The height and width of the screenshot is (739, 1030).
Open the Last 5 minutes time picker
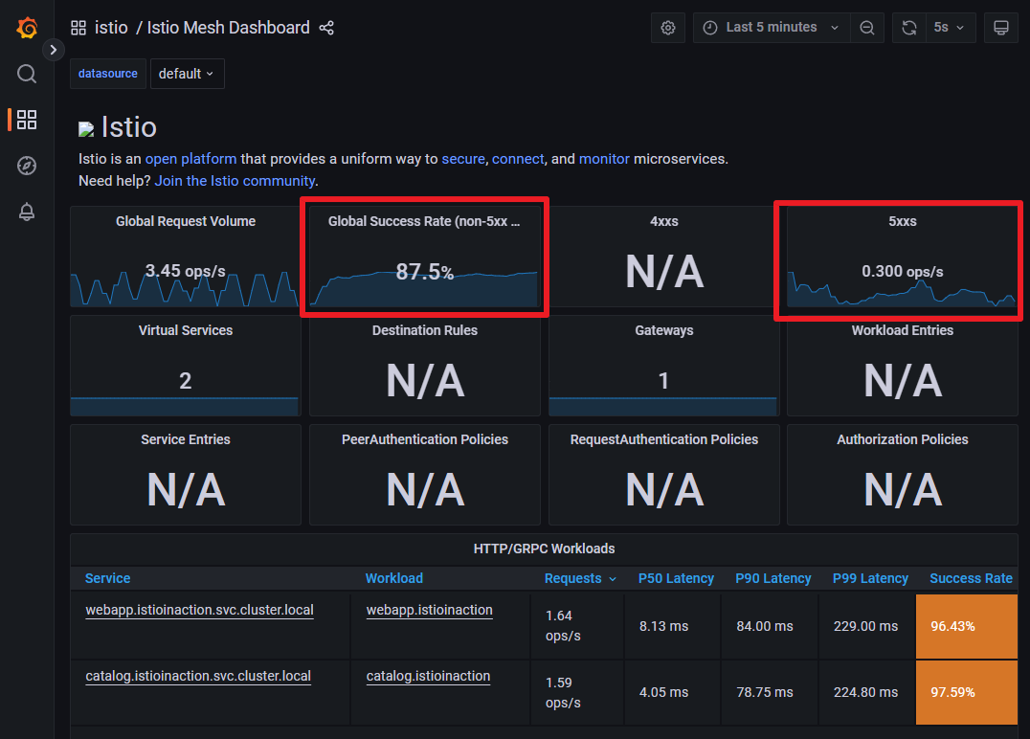pyautogui.click(x=772, y=28)
